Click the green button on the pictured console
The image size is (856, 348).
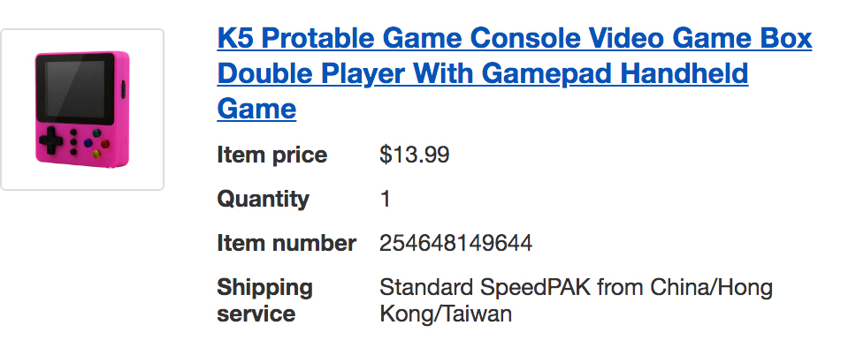(x=96, y=133)
